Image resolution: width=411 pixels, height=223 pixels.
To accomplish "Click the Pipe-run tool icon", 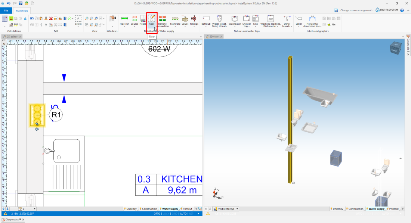I will 124,20.
